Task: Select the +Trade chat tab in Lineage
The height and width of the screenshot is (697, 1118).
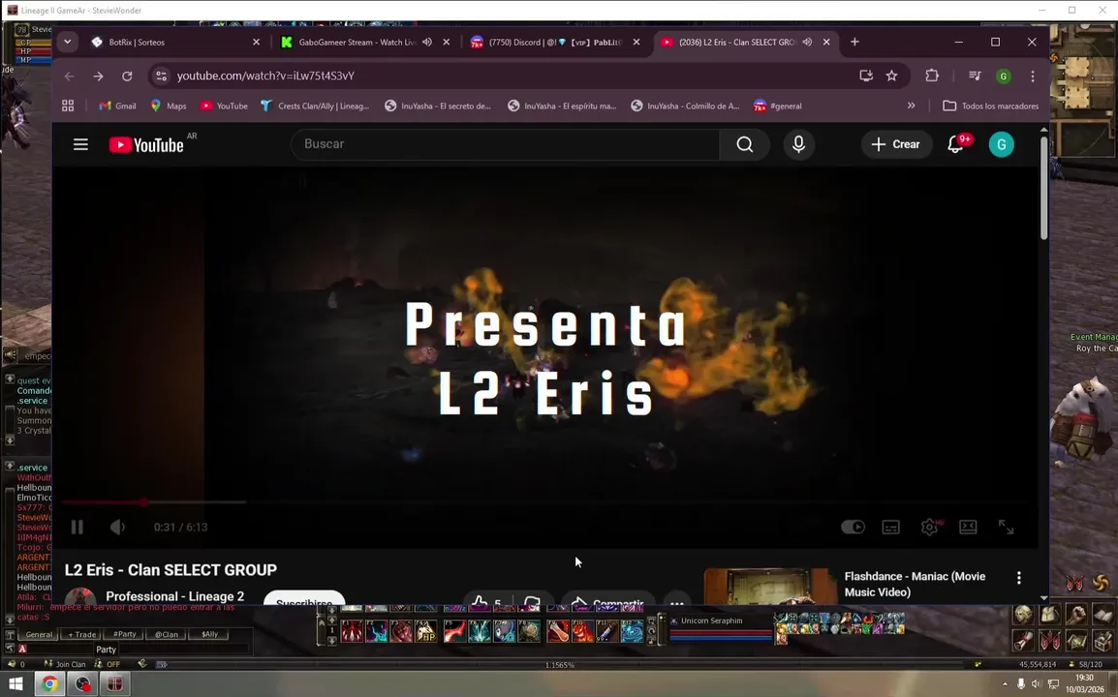Action: [82, 634]
